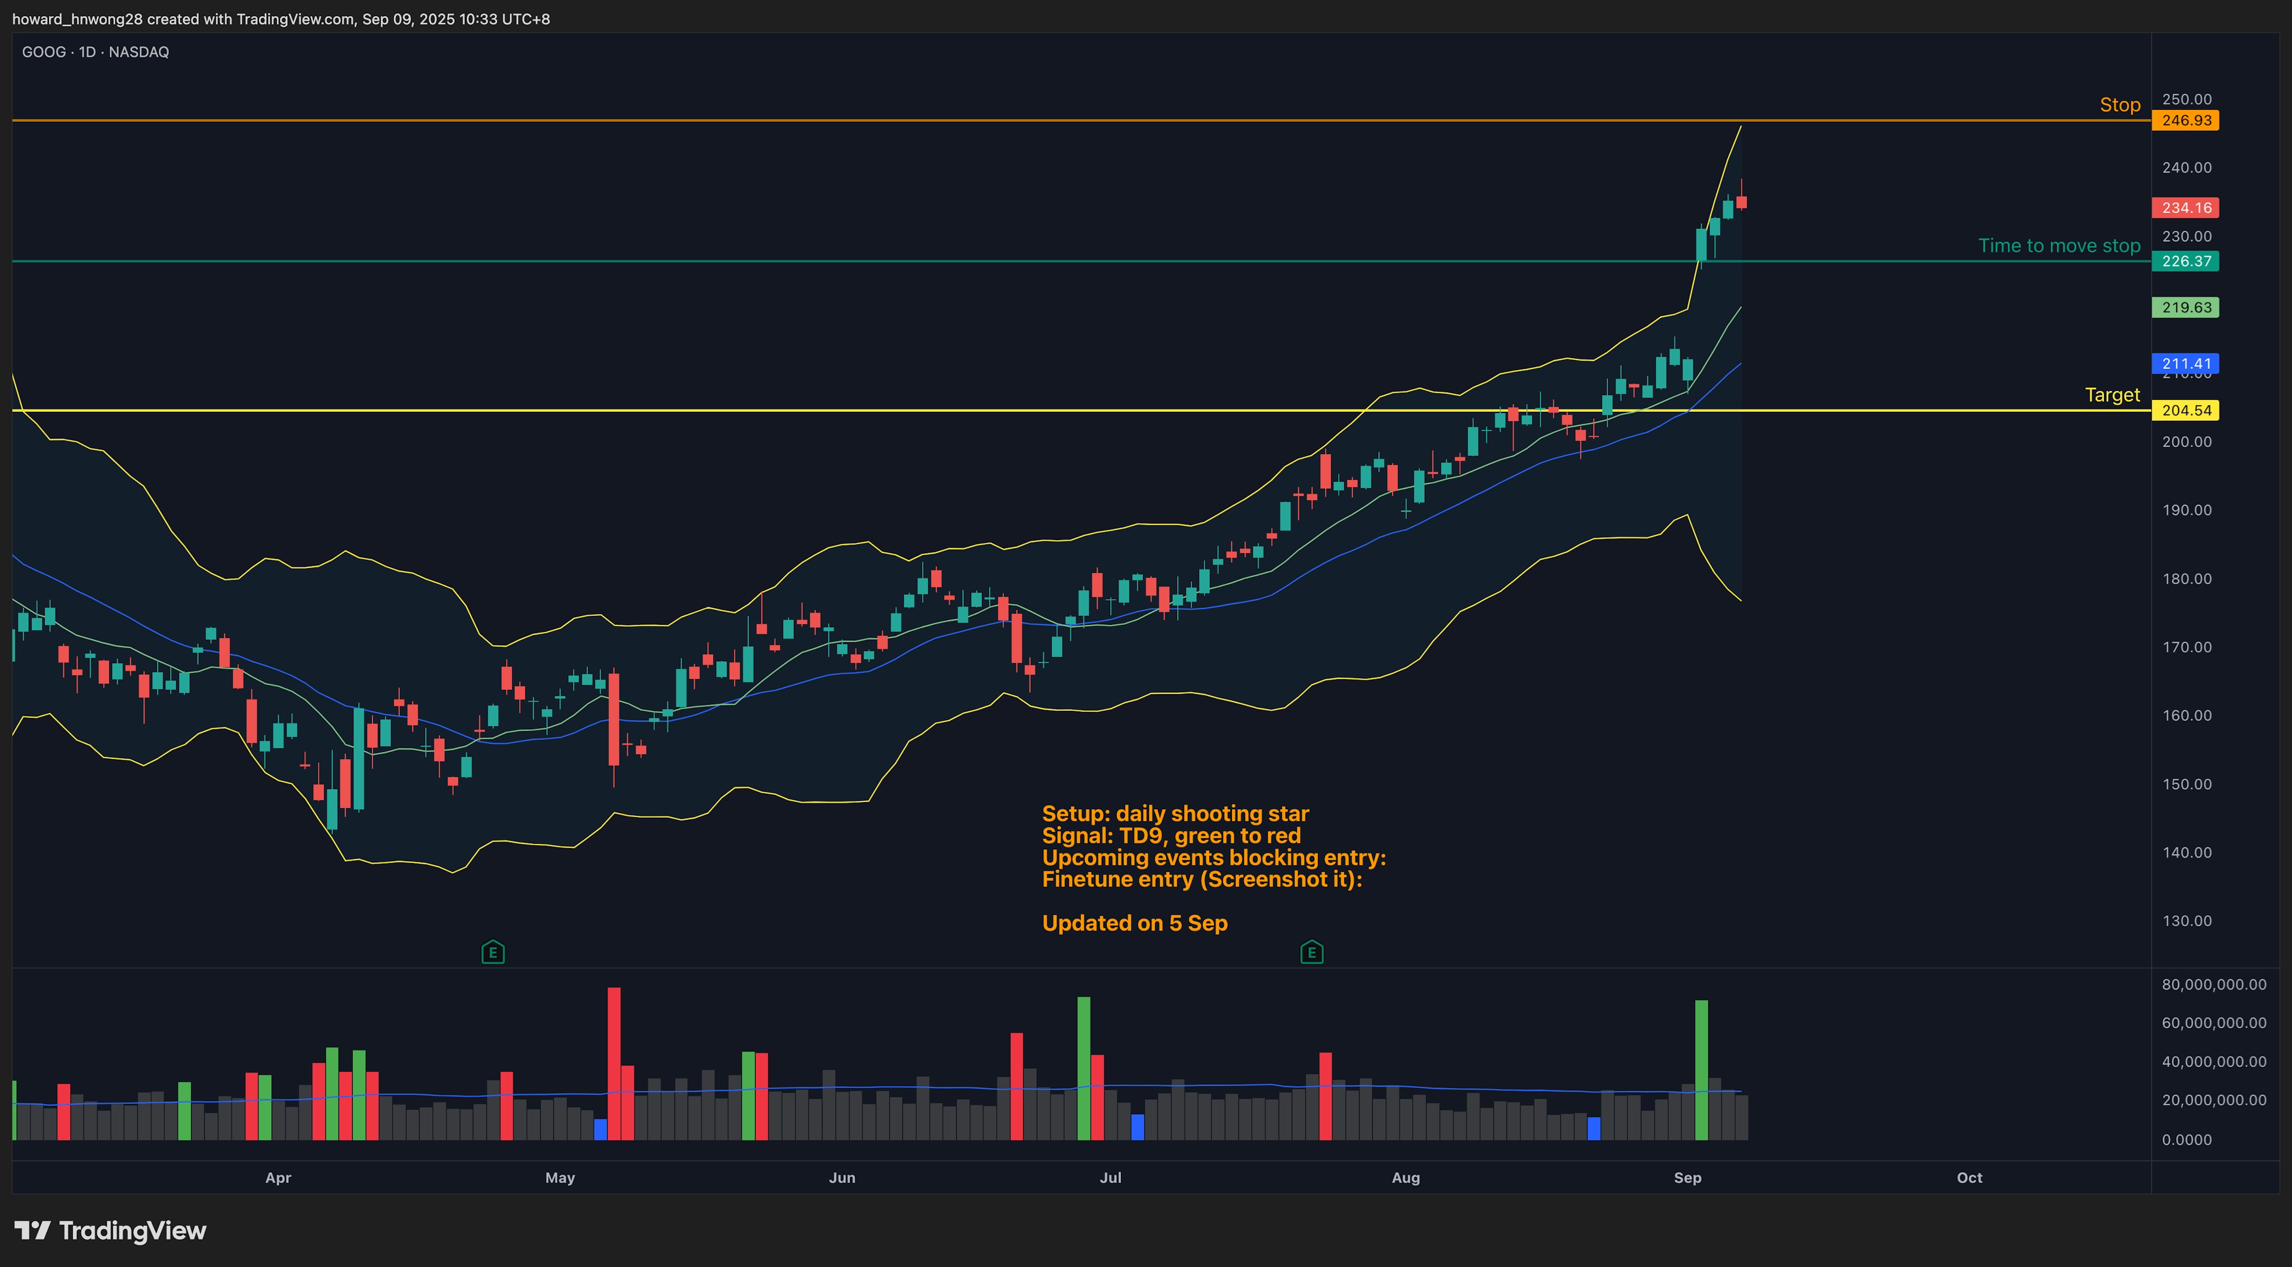Click the TradingView logo at the bottom
The image size is (2292, 1267).
[x=110, y=1231]
